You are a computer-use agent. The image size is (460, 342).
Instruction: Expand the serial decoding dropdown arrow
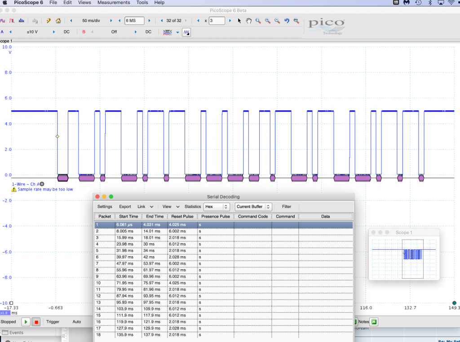coord(177,32)
